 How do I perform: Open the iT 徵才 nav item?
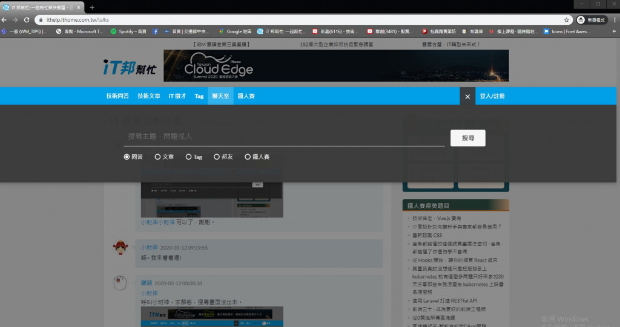coord(177,96)
